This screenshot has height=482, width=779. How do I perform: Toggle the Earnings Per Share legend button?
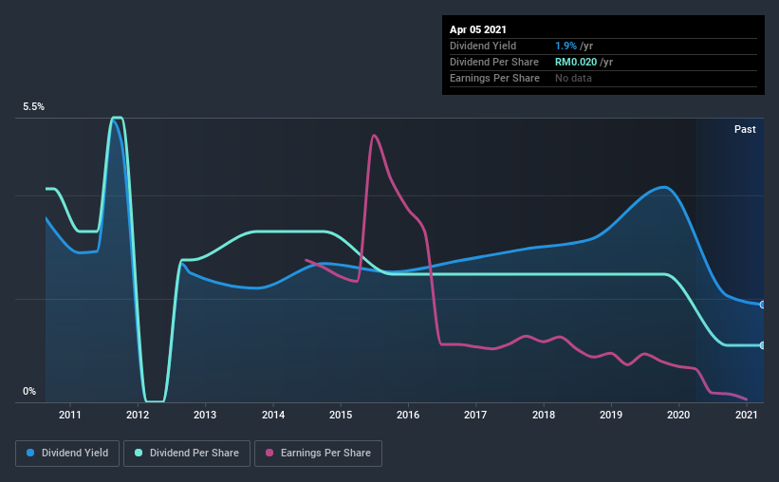[x=319, y=454]
